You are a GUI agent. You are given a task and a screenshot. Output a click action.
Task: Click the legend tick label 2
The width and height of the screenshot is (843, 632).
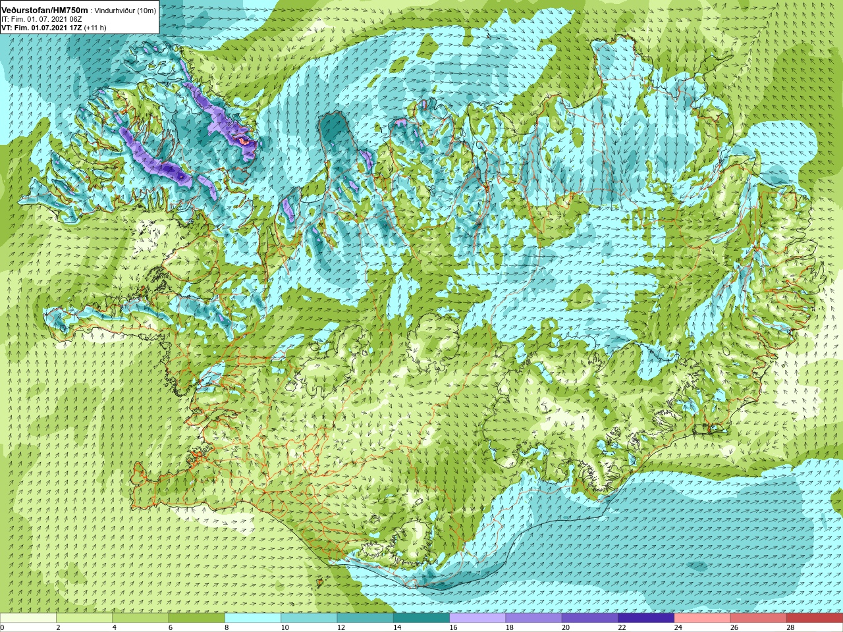pos(59,627)
